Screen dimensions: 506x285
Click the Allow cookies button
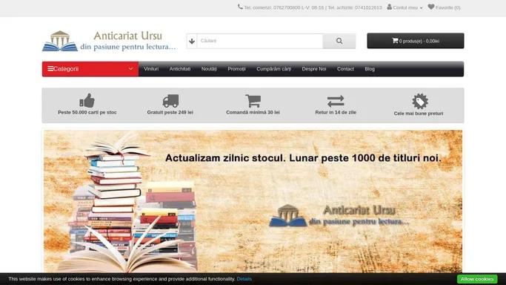coord(477,279)
